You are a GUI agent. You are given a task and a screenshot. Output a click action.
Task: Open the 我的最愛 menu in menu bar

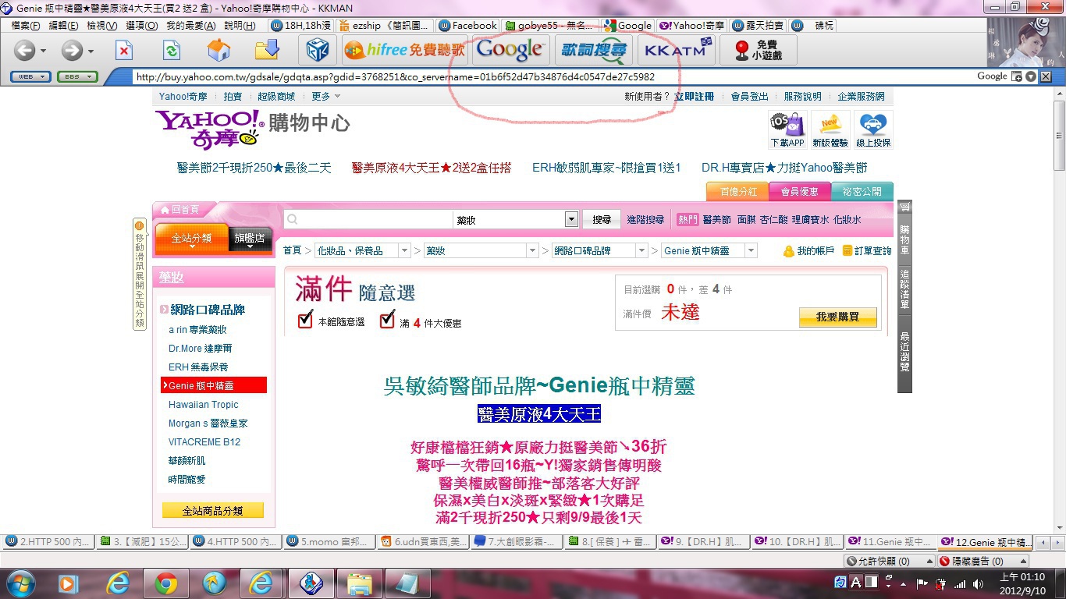click(190, 26)
